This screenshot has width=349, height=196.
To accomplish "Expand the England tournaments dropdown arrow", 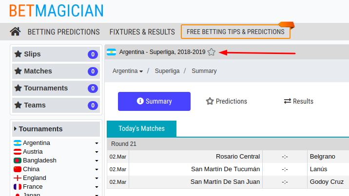I will pos(97,178).
